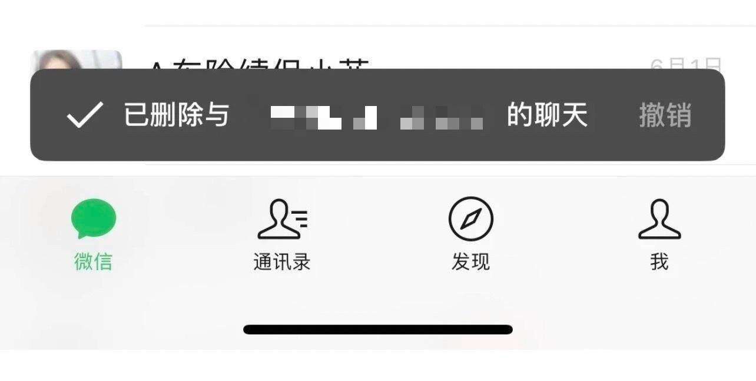Viewport: 756px width, 381px height.
Task: Switch to the 发现 tab label
Action: click(x=470, y=261)
